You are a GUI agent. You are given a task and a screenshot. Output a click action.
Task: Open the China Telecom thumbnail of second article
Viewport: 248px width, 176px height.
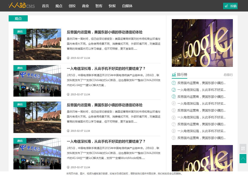(x=37, y=81)
